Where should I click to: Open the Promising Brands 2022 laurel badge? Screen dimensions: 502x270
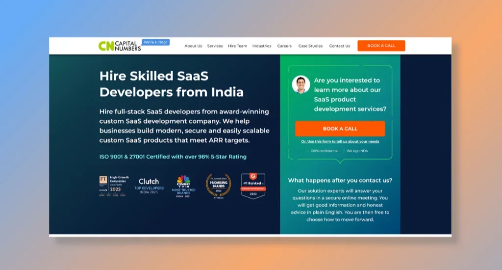click(x=218, y=187)
